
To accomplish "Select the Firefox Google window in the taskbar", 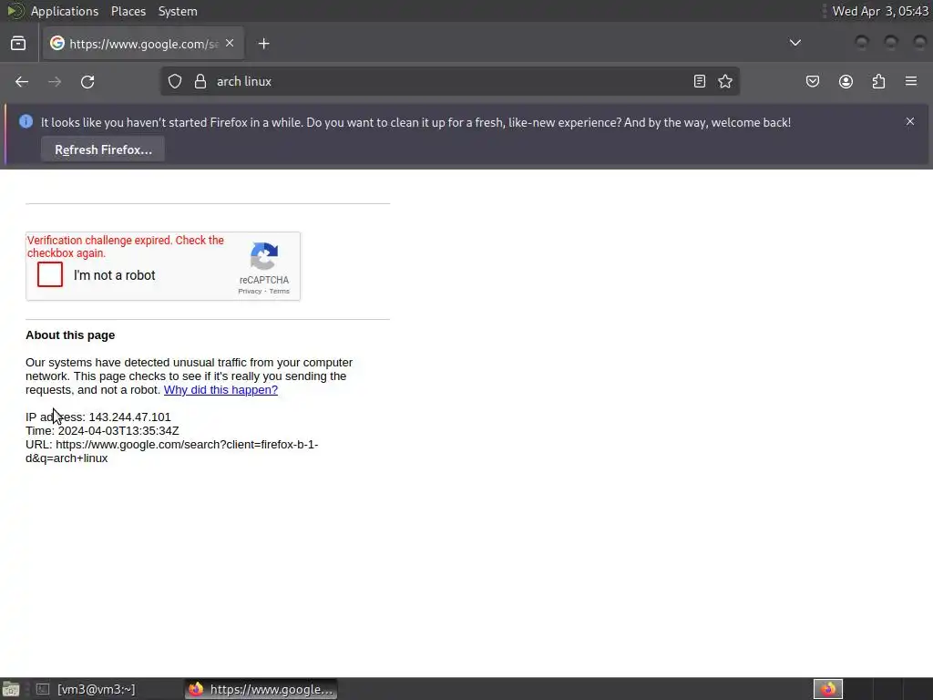I will [261, 689].
